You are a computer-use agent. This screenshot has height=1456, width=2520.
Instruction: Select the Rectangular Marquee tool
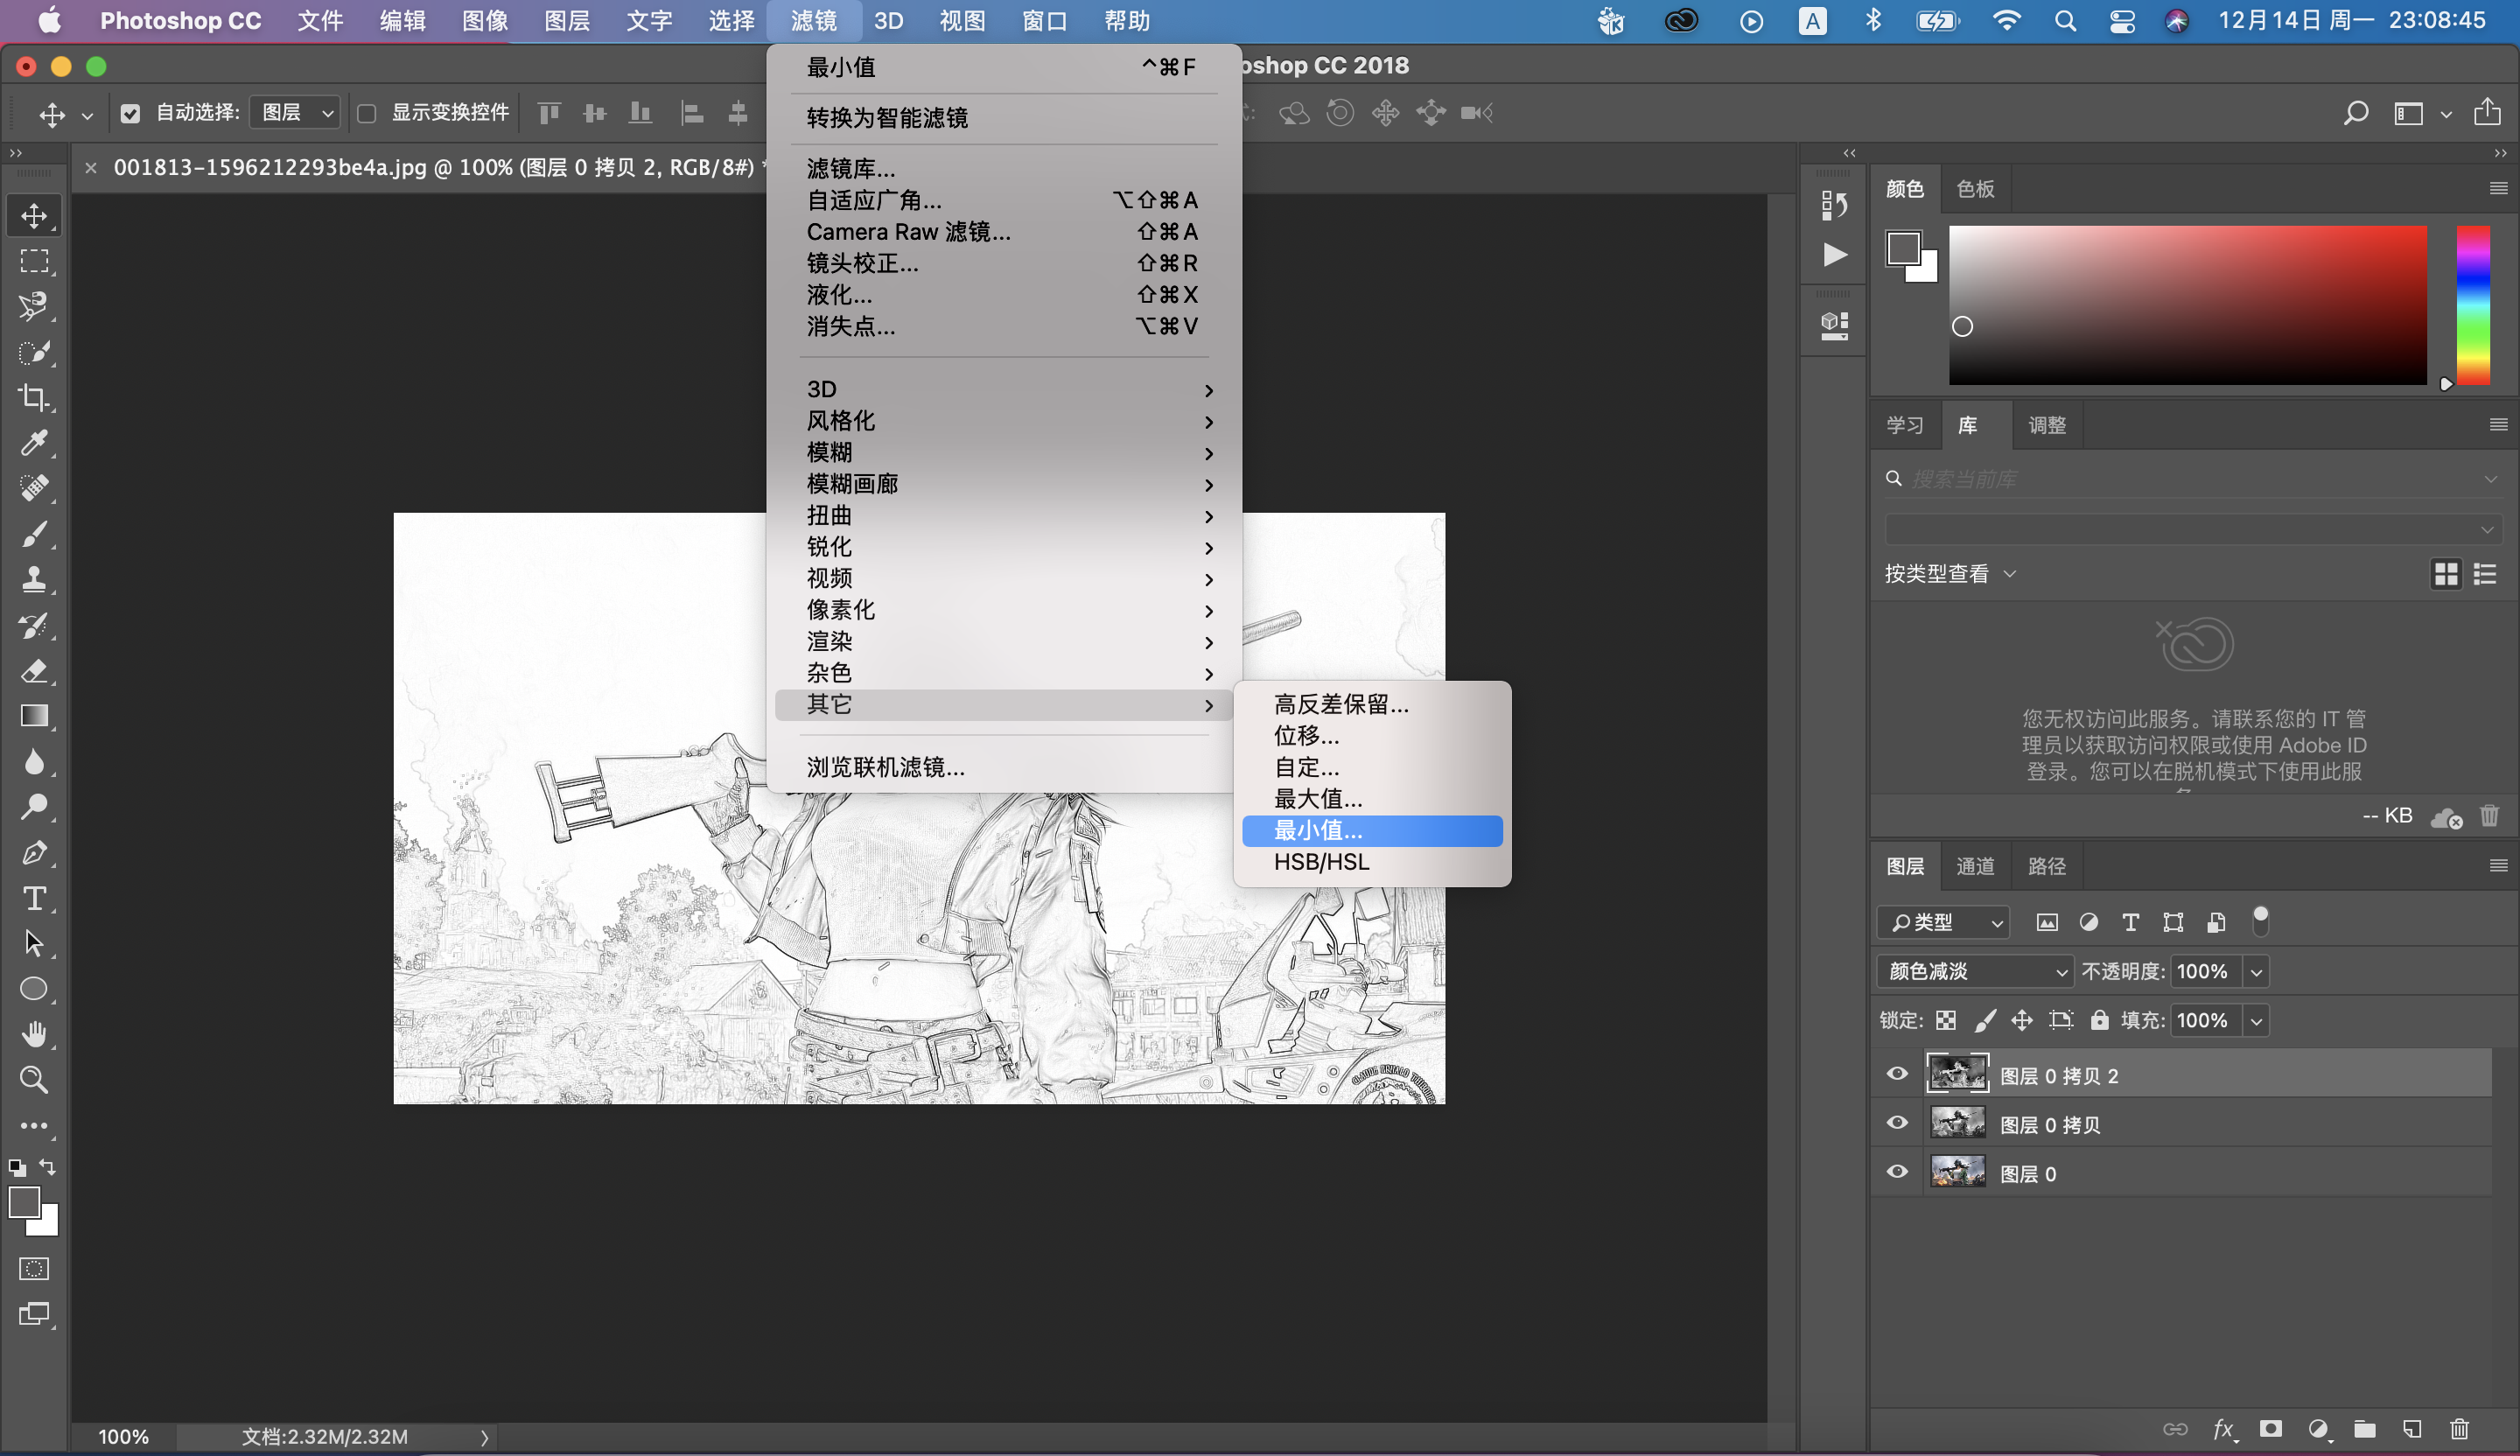(34, 261)
